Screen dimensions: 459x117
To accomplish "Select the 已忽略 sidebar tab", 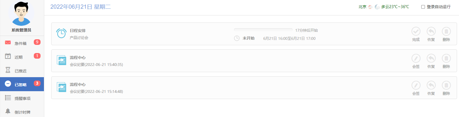I will (x=22, y=84).
